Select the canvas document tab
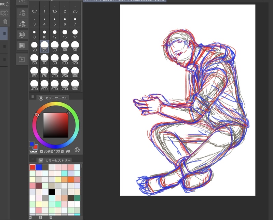The width and height of the screenshot is (273, 220). [x=125, y=1]
